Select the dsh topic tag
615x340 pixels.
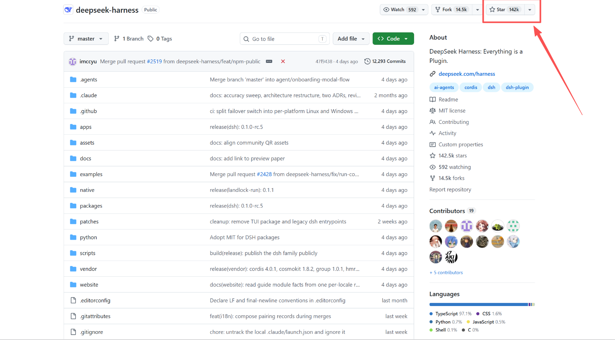[x=491, y=88]
